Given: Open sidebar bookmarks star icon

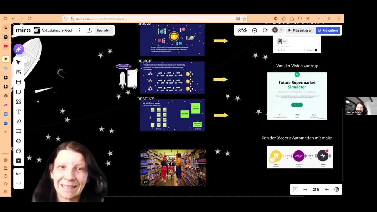Looking at the screenshot, I should (x=6, y=184).
